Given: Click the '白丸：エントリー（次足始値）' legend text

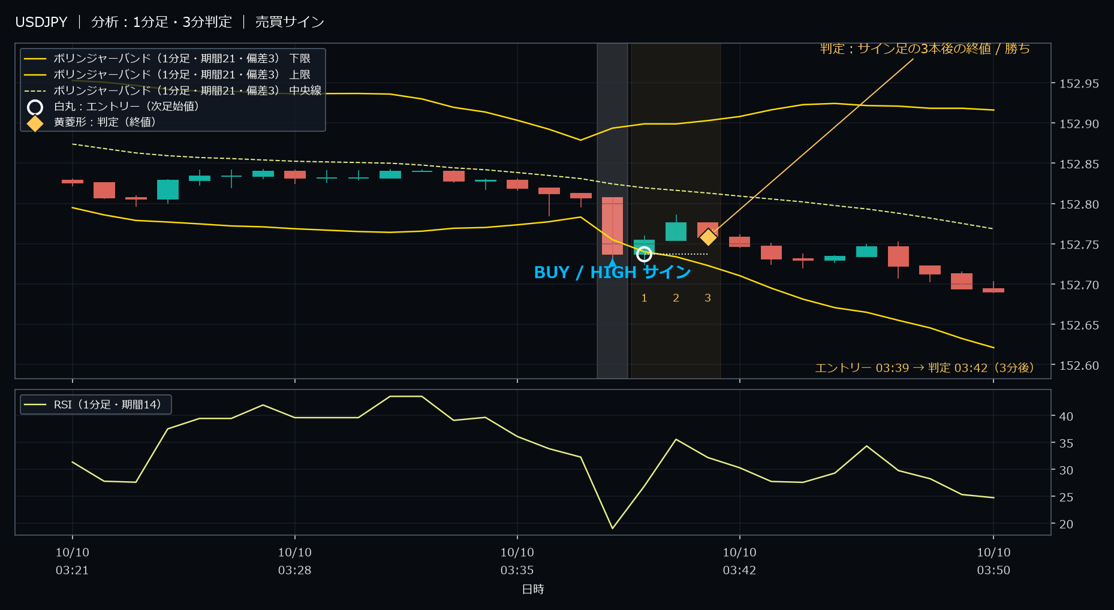Looking at the screenshot, I should tap(127, 106).
